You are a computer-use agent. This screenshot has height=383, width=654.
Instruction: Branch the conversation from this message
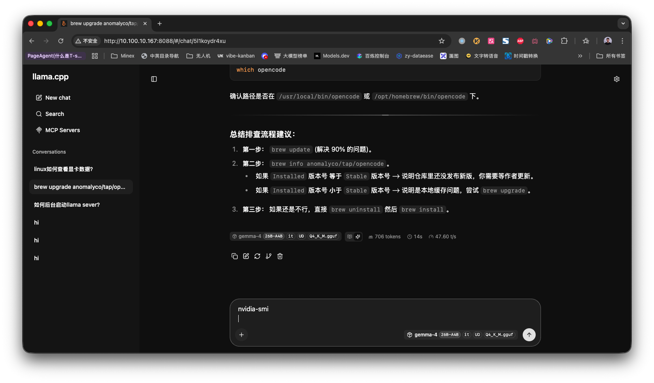[269, 256]
